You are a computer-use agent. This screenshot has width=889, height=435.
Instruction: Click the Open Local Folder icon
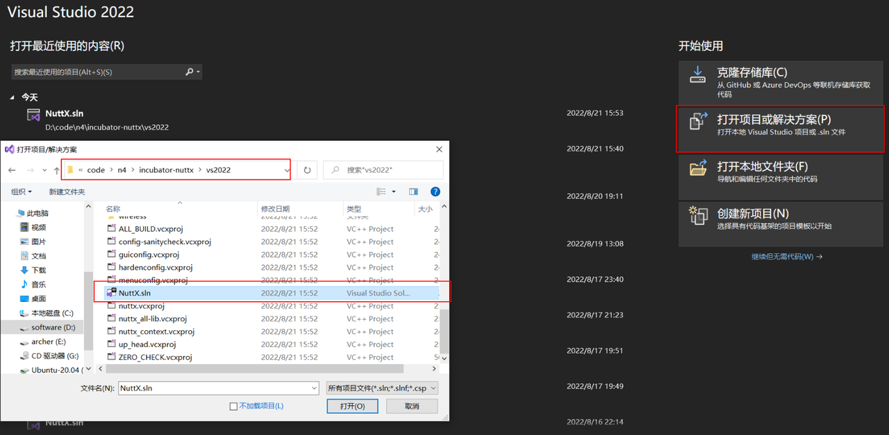[698, 169]
